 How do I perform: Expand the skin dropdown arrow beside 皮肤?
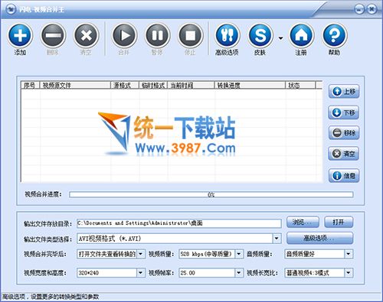pyautogui.click(x=280, y=38)
